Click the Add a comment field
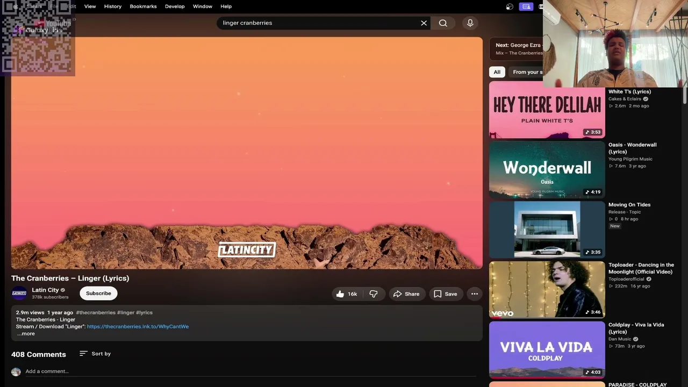The height and width of the screenshot is (387, 688). click(250, 371)
